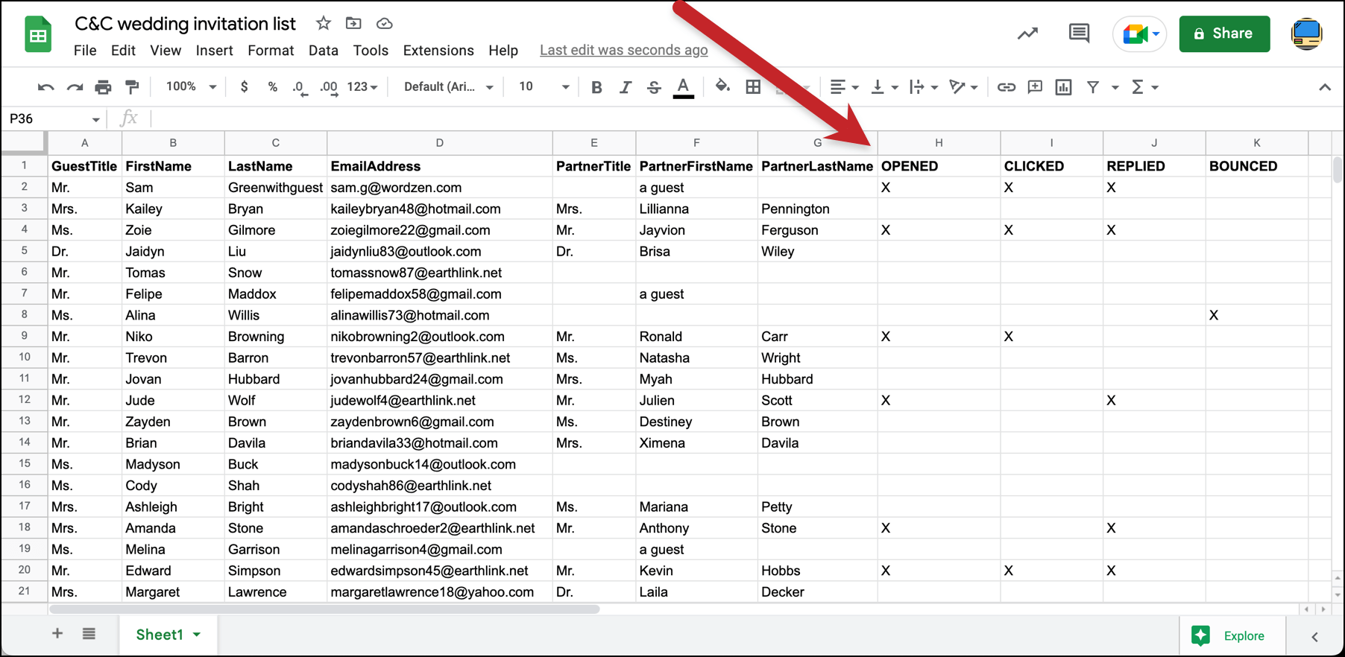The image size is (1345, 657).
Task: Toggle strikethrough formatting
Action: [x=654, y=87]
